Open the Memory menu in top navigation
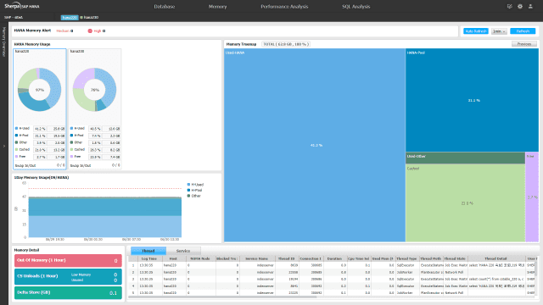 point(217,7)
